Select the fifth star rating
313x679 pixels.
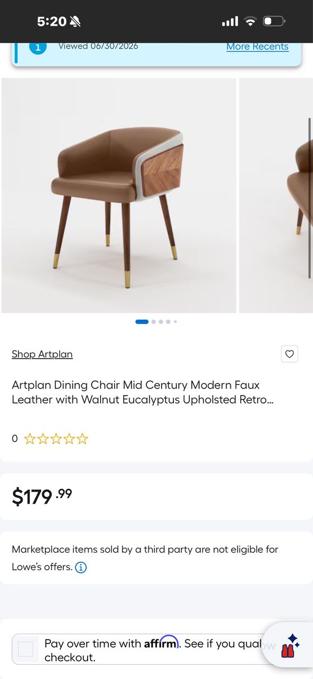(82, 439)
